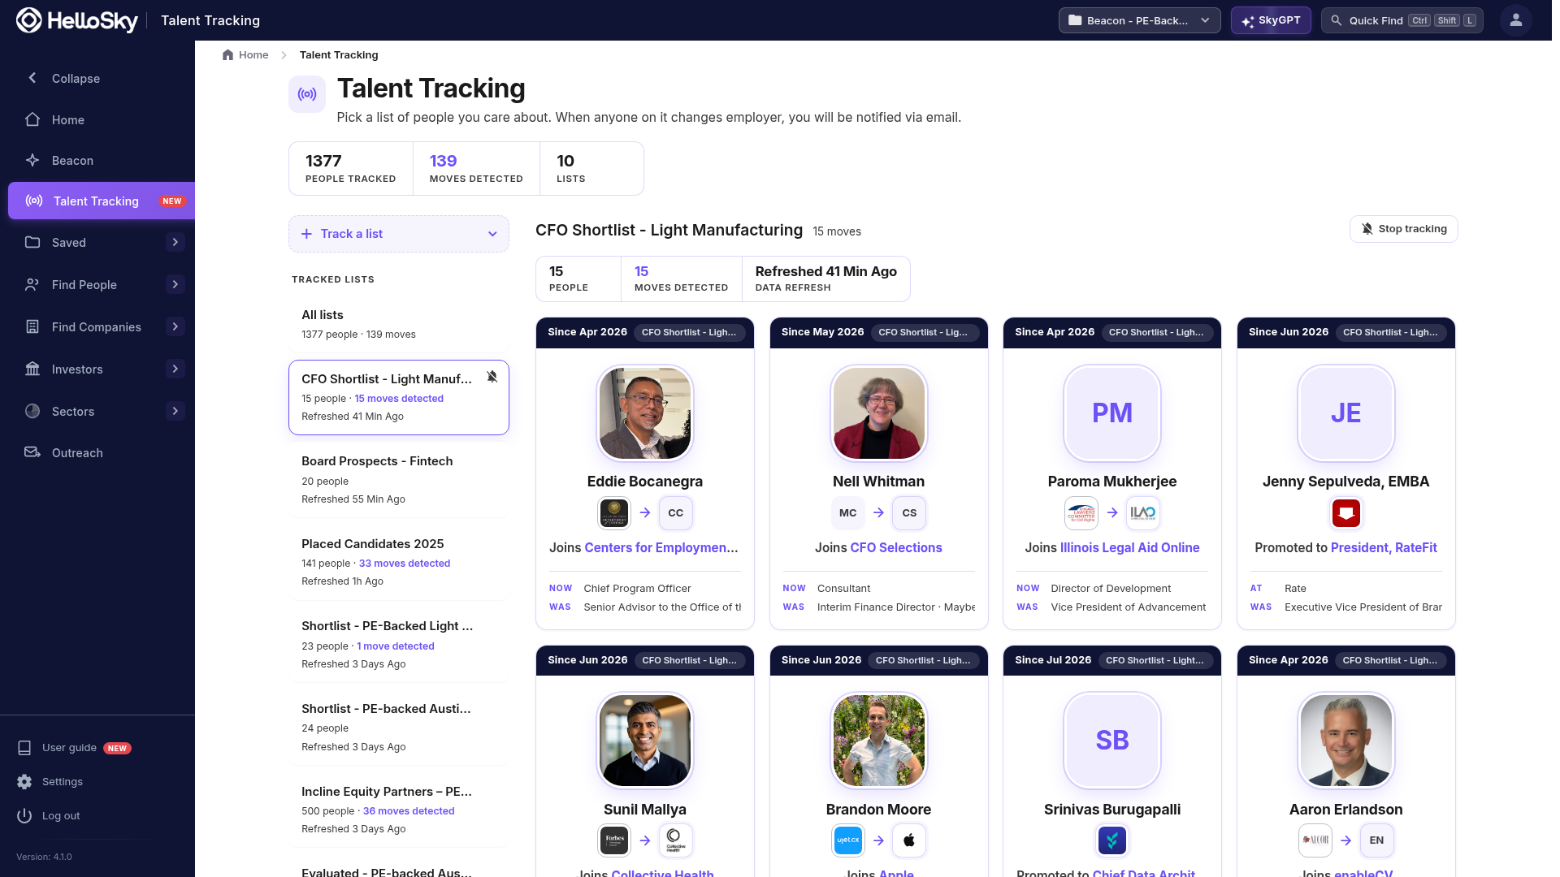The image size is (1560, 877).
Task: Click Stop tracking button
Action: click(x=1403, y=229)
